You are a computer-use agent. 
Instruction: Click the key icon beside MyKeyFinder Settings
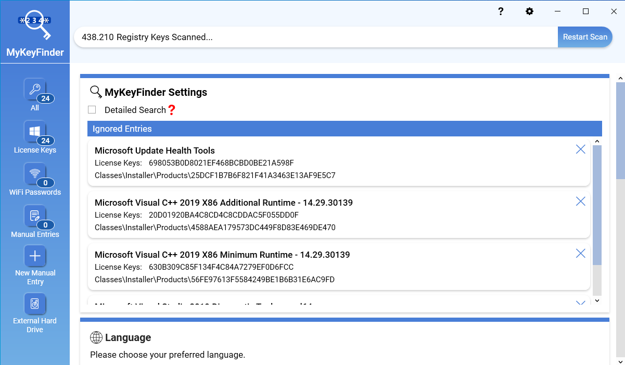coord(96,92)
